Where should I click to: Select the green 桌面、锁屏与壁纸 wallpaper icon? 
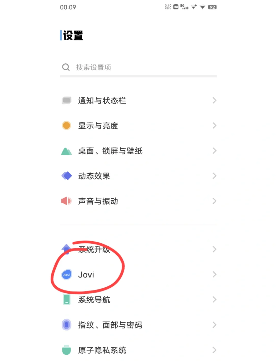(66, 151)
